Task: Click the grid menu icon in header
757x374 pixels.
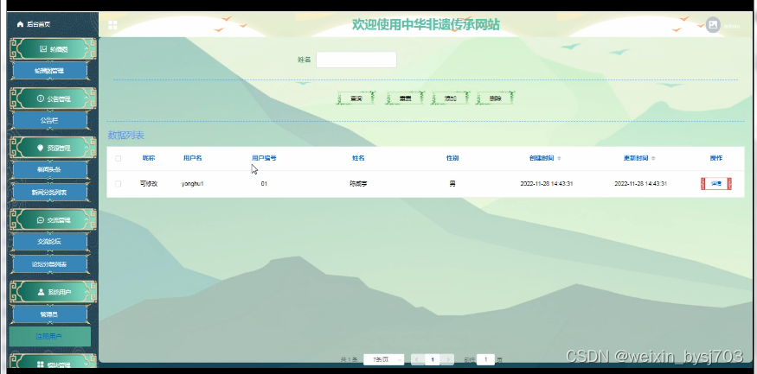Action: [x=112, y=25]
